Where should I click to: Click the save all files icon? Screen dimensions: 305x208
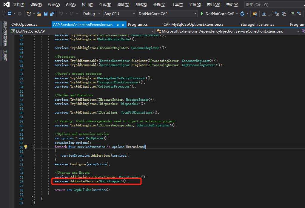point(52,14)
